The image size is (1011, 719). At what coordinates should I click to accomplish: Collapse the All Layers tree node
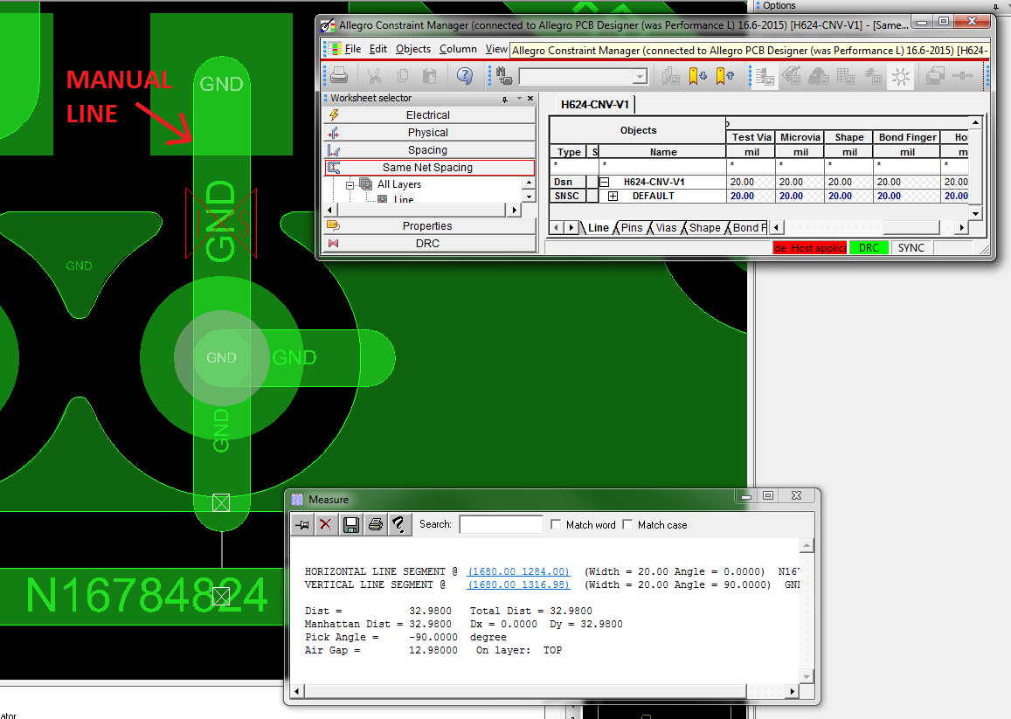coord(351,184)
